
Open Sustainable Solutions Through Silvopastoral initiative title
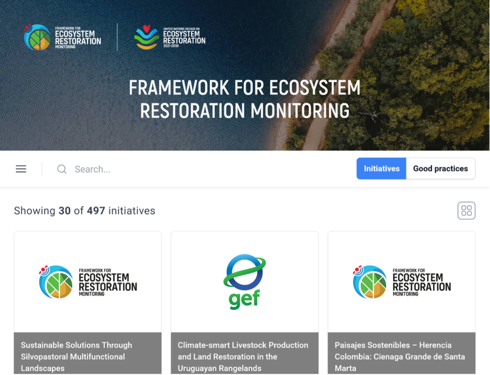[77, 356]
